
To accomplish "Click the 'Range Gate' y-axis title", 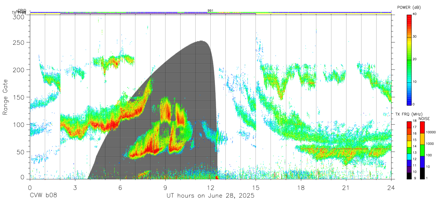I will [x=6, y=97].
